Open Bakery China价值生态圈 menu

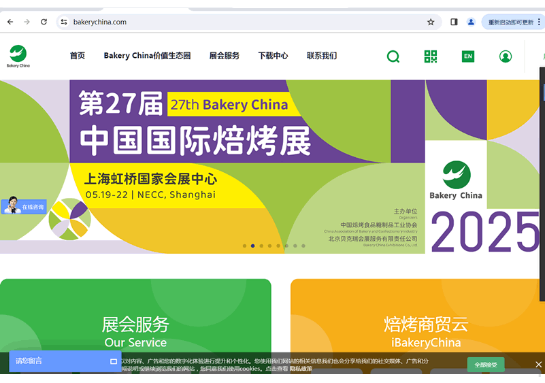147,56
